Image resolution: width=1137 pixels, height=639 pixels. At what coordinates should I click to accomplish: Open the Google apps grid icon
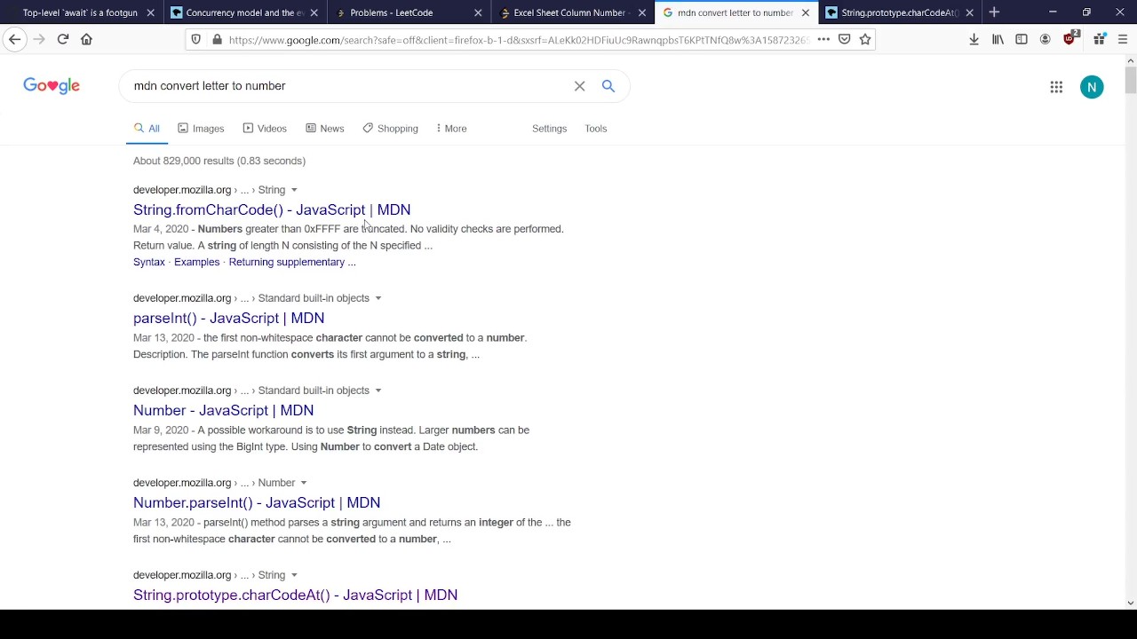coord(1056,87)
